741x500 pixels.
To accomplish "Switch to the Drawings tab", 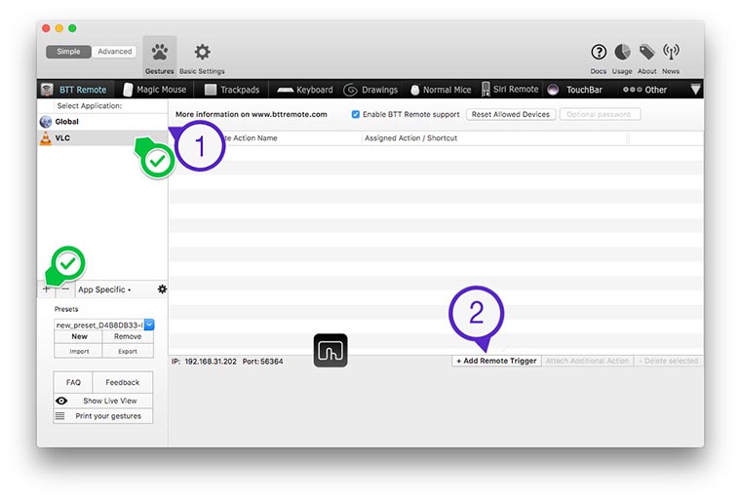I will [x=370, y=90].
